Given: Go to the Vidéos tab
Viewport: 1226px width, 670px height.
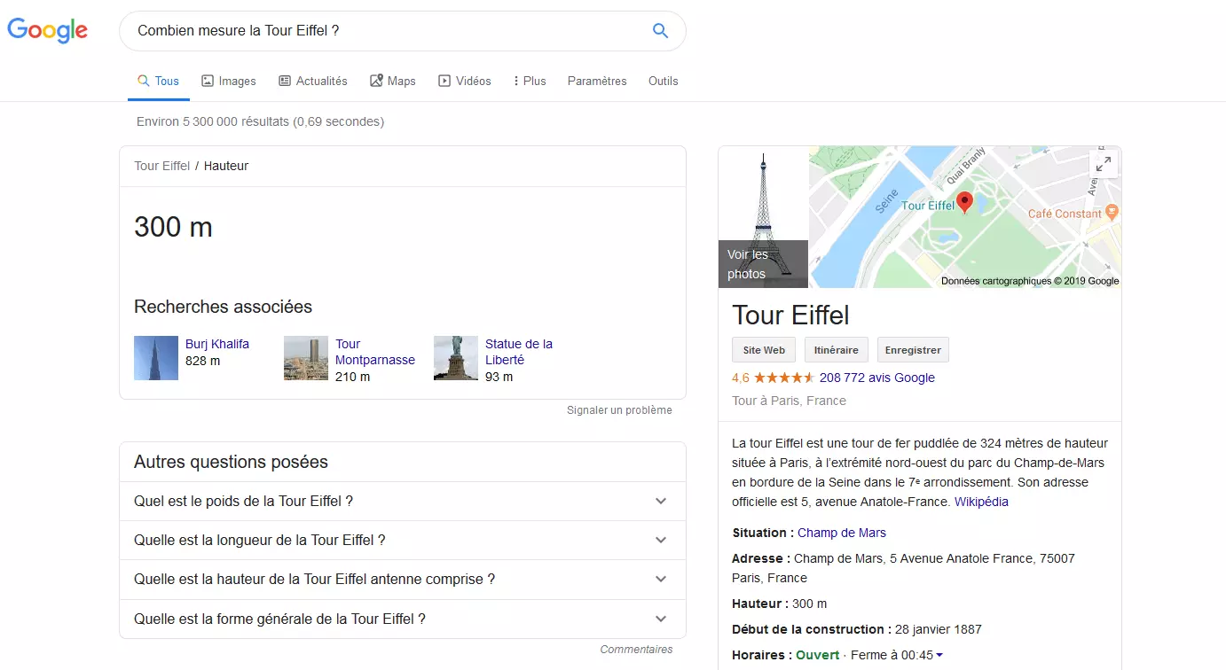Looking at the screenshot, I should click(x=465, y=81).
